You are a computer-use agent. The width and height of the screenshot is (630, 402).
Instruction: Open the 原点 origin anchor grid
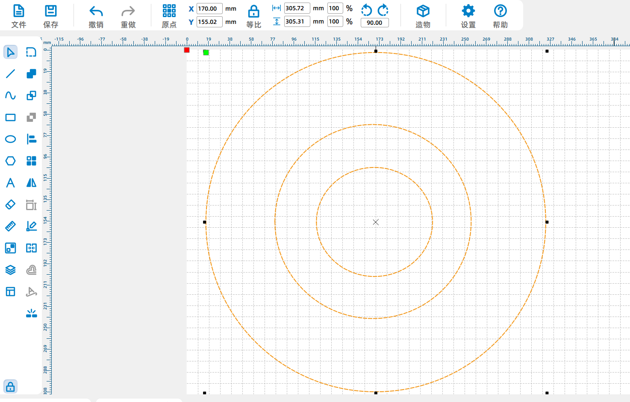[x=169, y=16]
